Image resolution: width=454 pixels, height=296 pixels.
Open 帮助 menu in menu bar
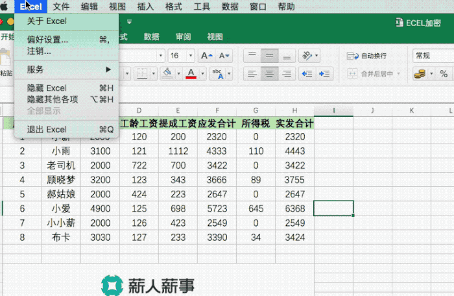click(x=287, y=6)
